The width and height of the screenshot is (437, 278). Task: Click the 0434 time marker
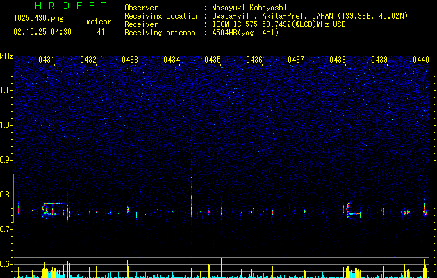pos(172,60)
